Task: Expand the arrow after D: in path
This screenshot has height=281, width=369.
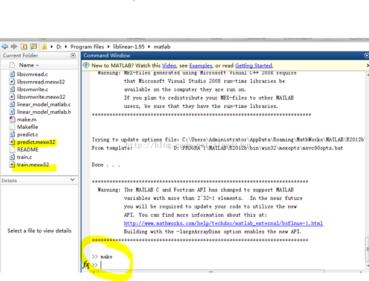Action: pos(66,47)
